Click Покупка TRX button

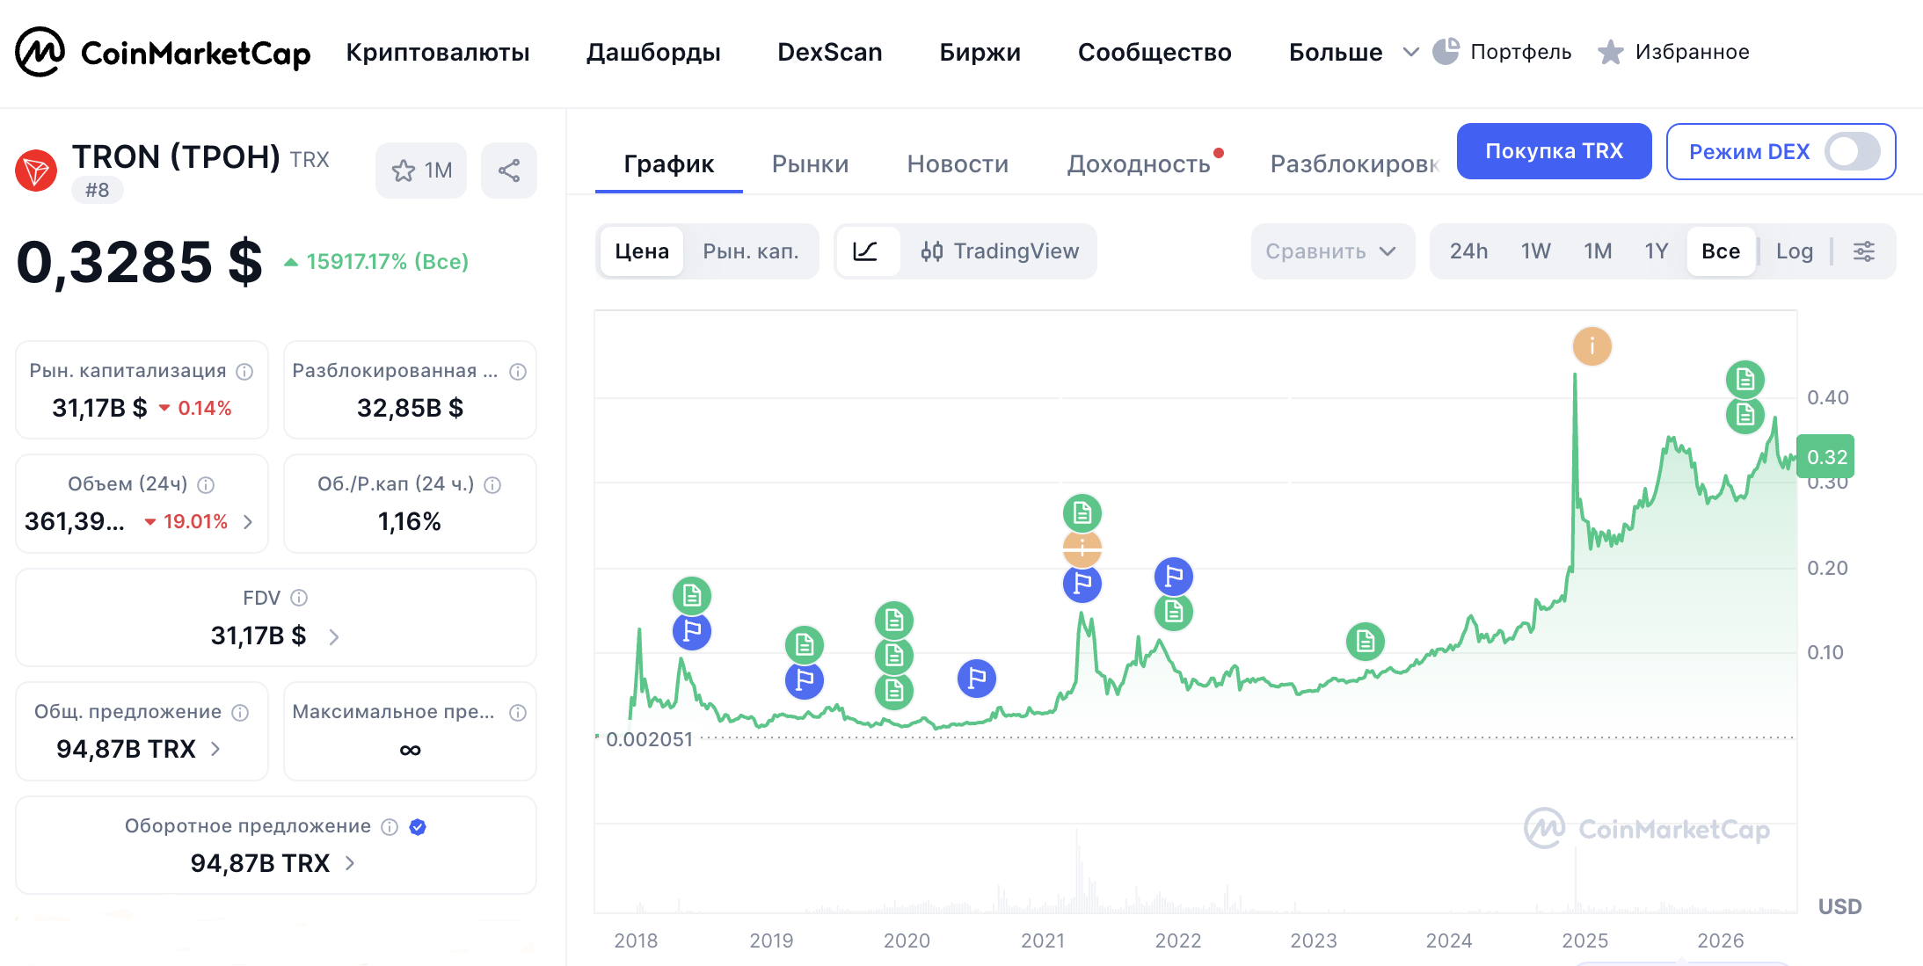pyautogui.click(x=1554, y=151)
